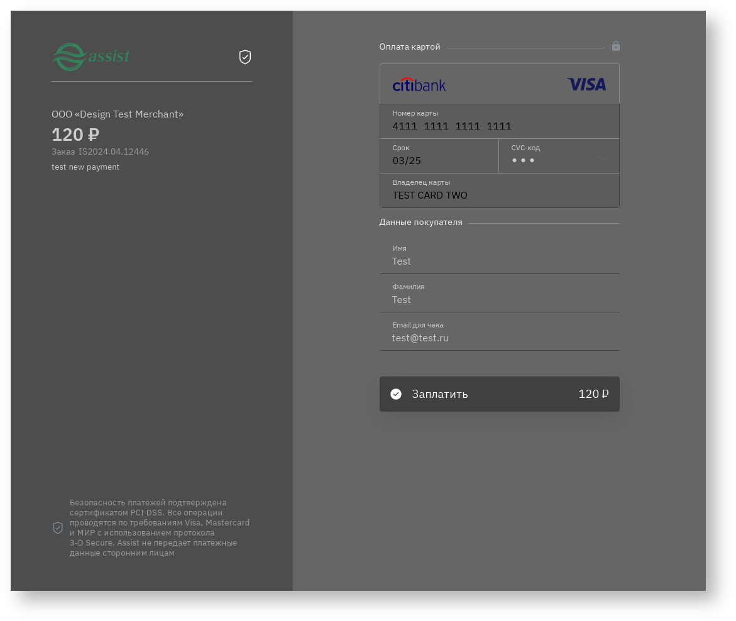Click the 120 ₽ amount under the merchant name
The height and width of the screenshot is (621, 736).
tap(75, 135)
